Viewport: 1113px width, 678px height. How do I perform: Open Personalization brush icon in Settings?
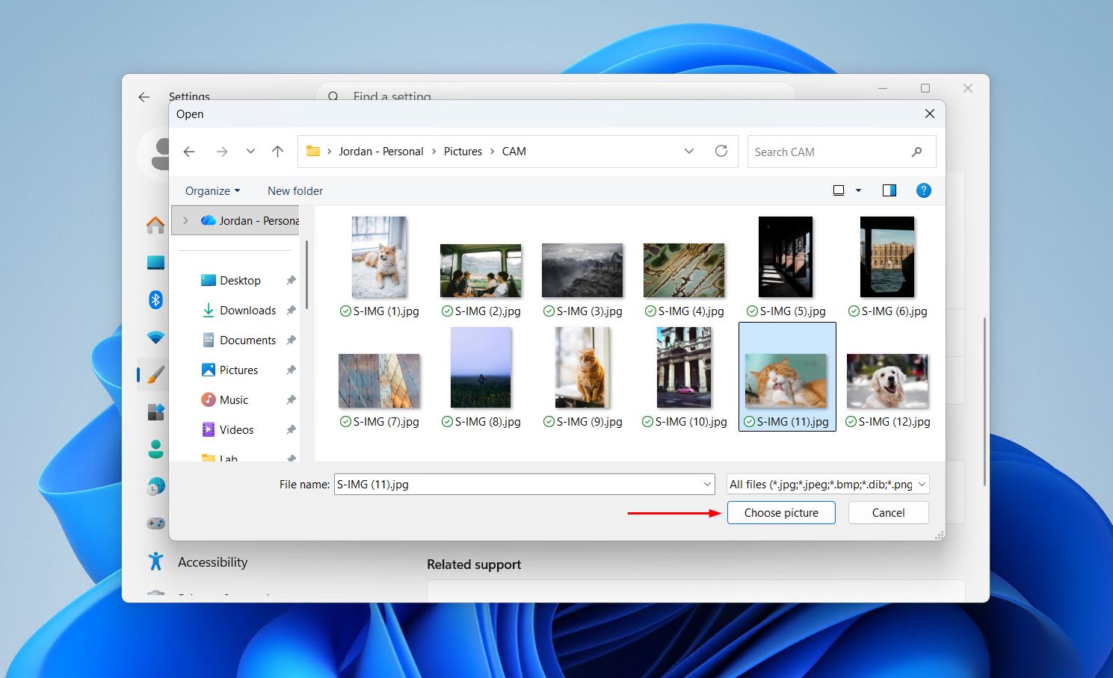click(x=155, y=374)
